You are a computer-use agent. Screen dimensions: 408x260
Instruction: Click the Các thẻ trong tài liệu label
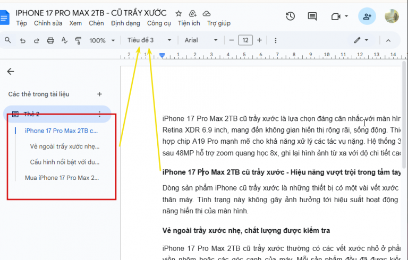coord(39,94)
